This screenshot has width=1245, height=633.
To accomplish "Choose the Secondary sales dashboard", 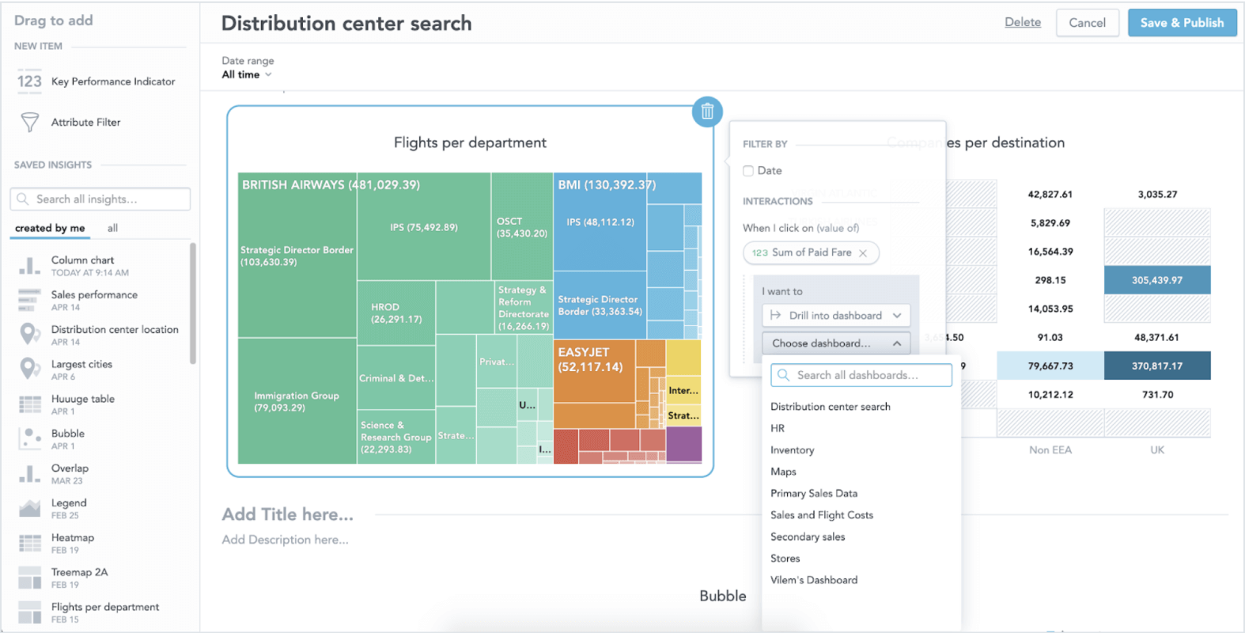I will click(x=808, y=536).
